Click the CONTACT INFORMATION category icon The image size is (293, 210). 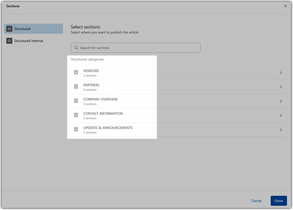tap(76, 115)
